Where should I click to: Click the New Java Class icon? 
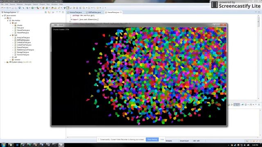click(x=47, y=8)
